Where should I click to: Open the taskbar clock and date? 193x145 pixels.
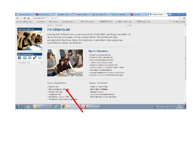pyautogui.click(x=179, y=107)
